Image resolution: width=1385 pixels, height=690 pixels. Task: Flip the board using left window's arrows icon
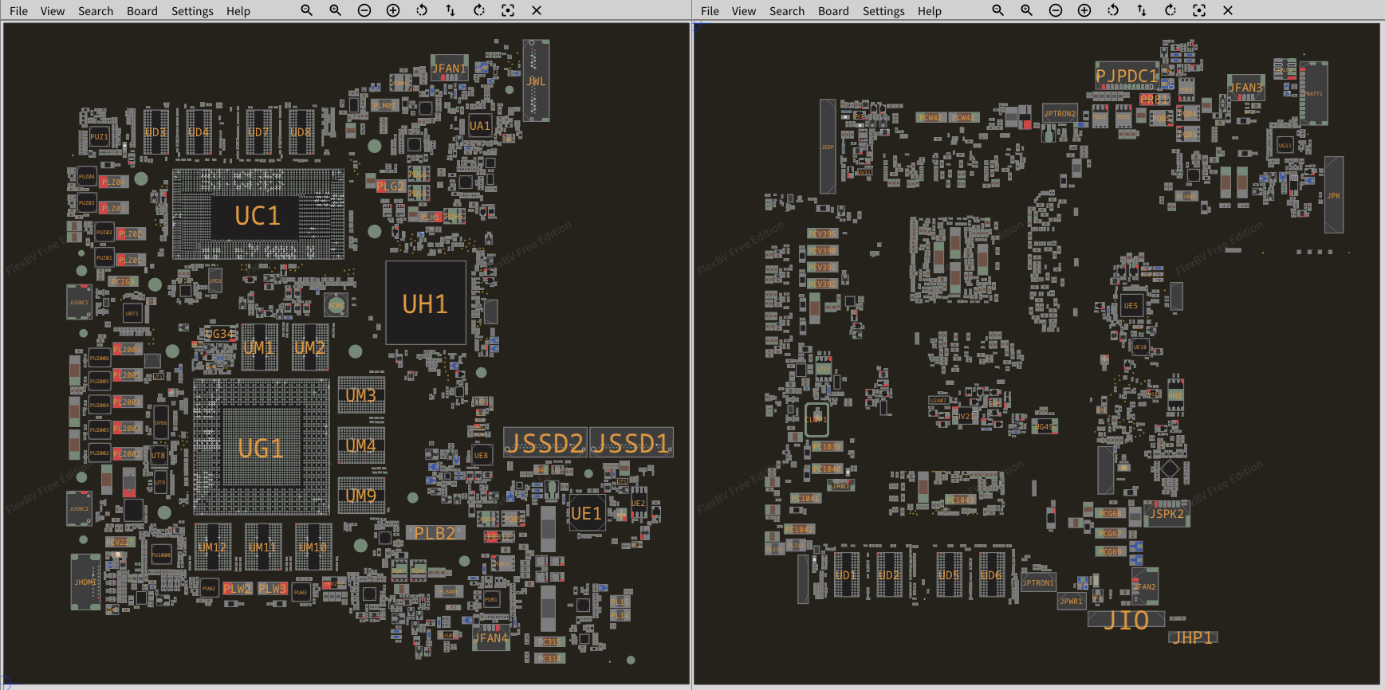pyautogui.click(x=451, y=10)
